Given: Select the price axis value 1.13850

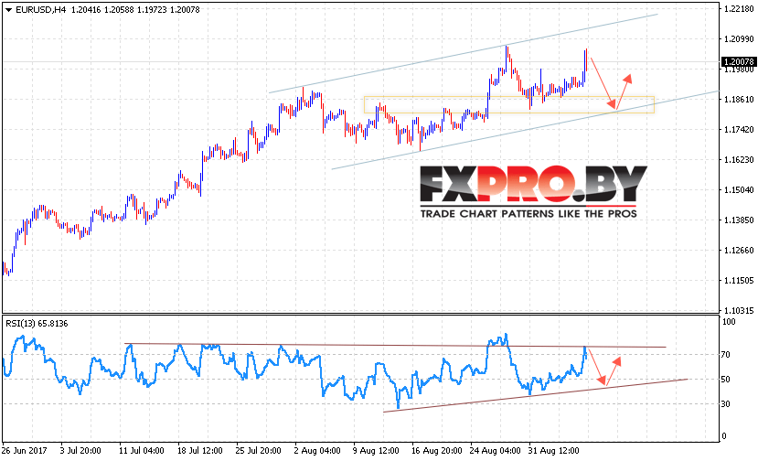Looking at the screenshot, I should pos(739,220).
